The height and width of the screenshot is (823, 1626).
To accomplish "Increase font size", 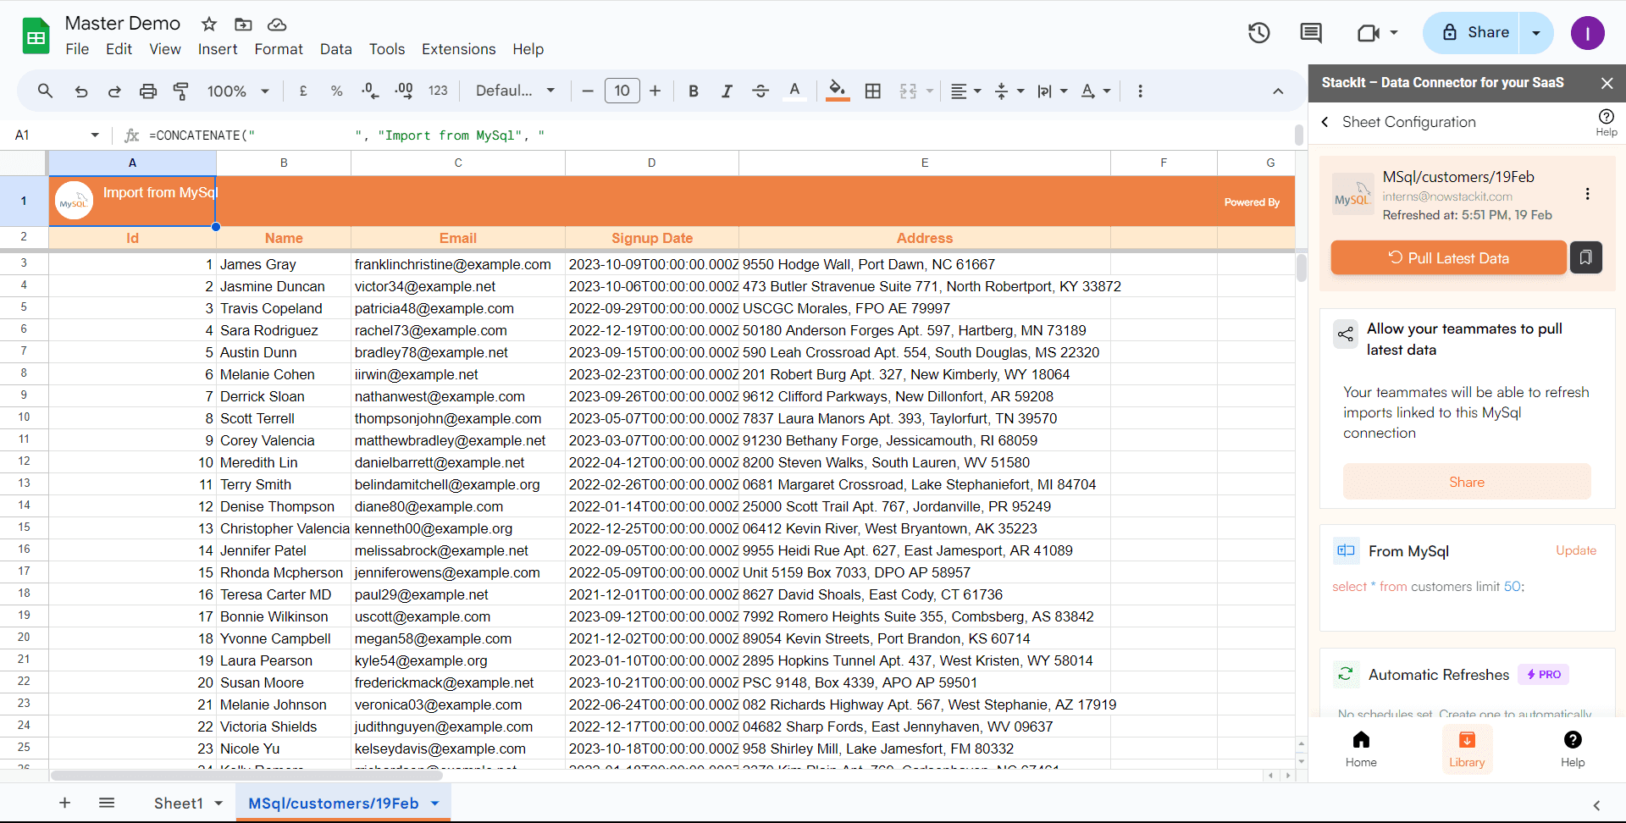I will tap(655, 91).
